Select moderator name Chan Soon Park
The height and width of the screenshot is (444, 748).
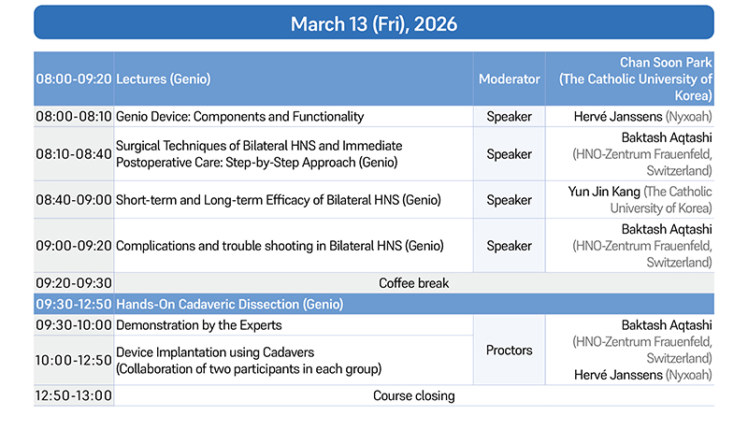pos(665,64)
